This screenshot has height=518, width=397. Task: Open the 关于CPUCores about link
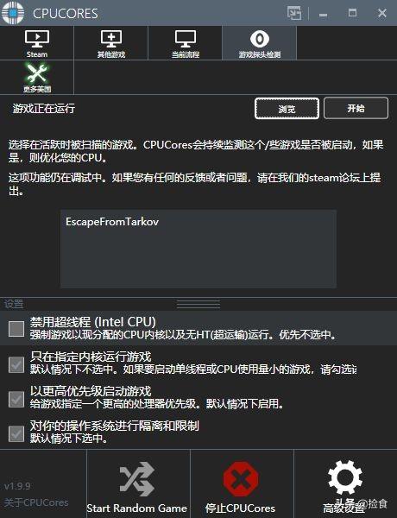point(36,502)
